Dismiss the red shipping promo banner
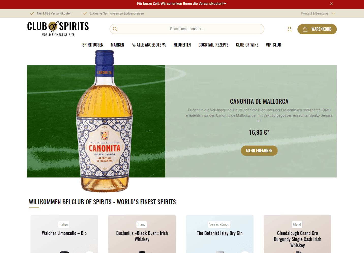The height and width of the screenshot is (253, 364). [331, 4]
